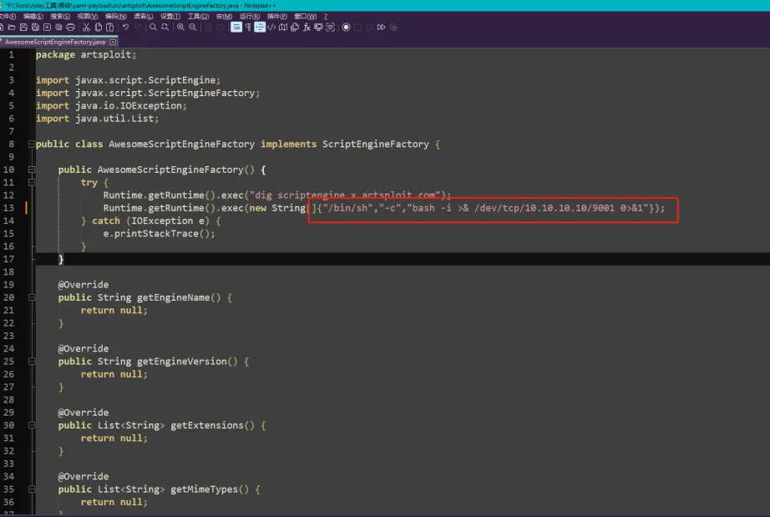Toggle word wrap in the toolbar

(236, 28)
